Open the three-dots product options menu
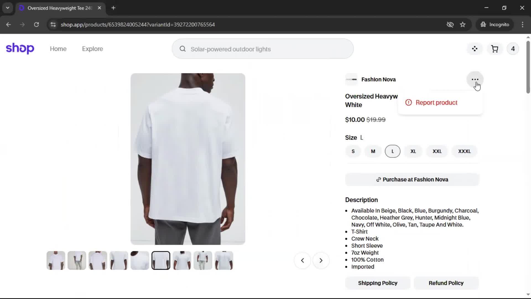531x299 pixels. coord(475,79)
